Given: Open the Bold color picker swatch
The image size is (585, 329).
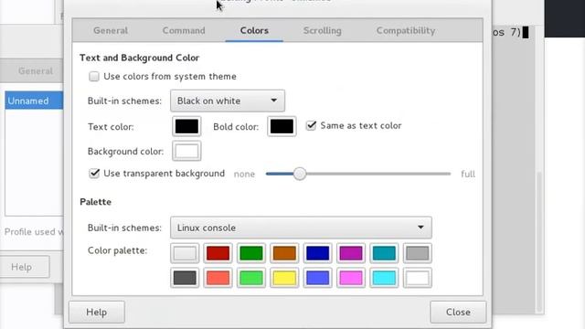Looking at the screenshot, I should (x=282, y=126).
